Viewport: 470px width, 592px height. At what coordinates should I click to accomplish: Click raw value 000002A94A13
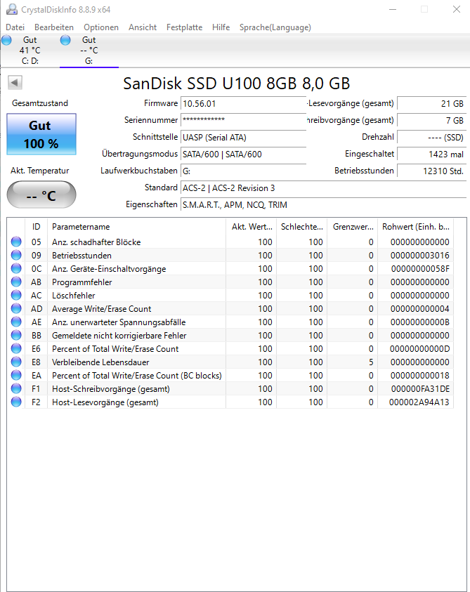click(419, 402)
